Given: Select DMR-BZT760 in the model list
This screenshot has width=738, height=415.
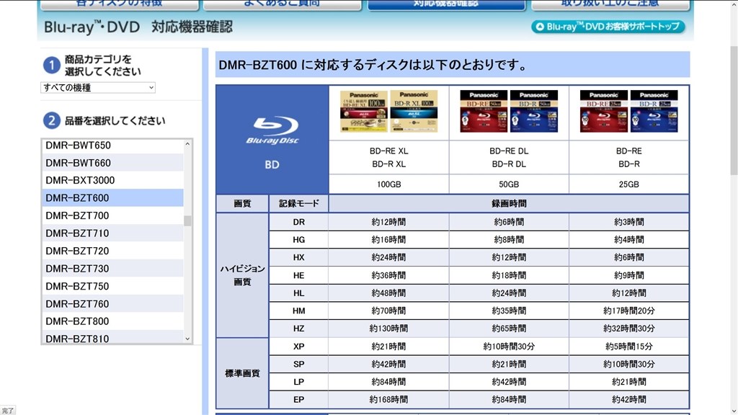Looking at the screenshot, I should coord(112,304).
